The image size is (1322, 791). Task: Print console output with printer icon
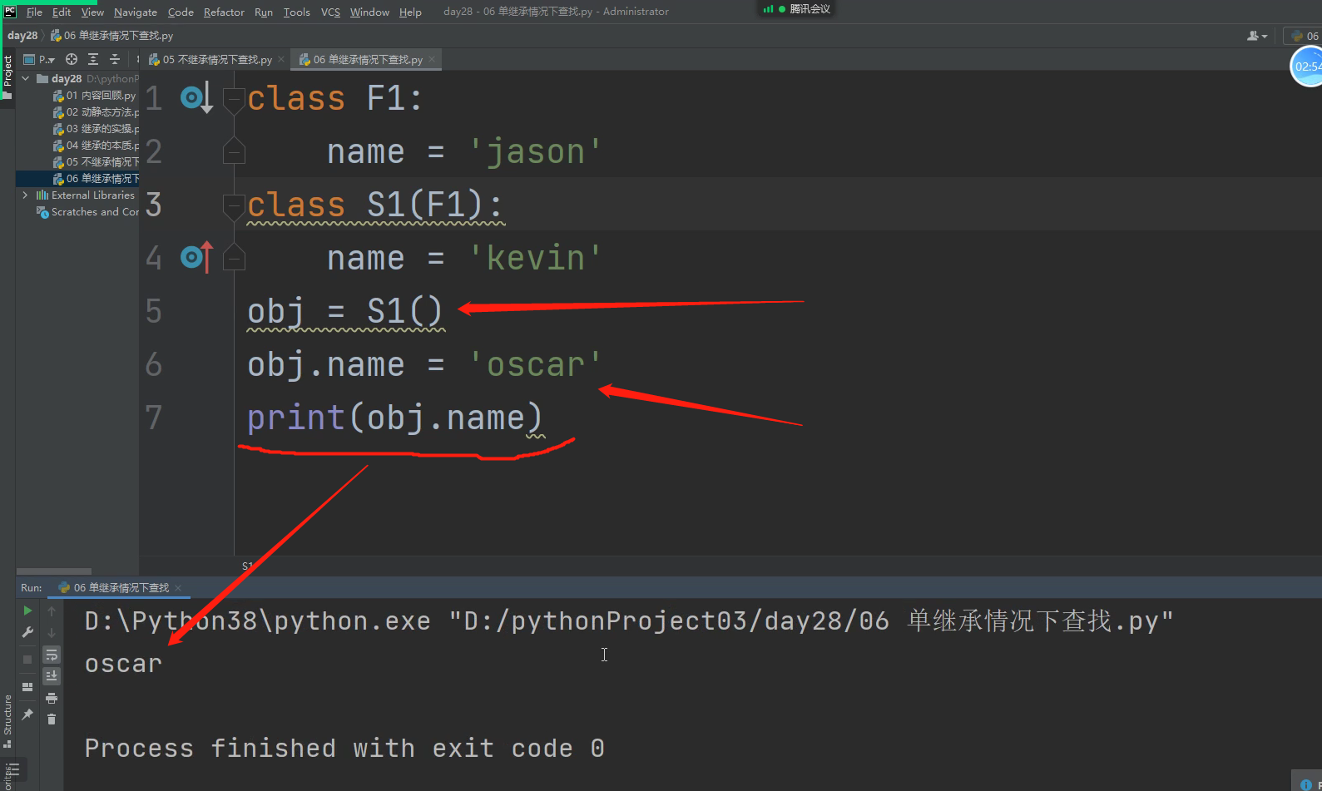tap(52, 698)
